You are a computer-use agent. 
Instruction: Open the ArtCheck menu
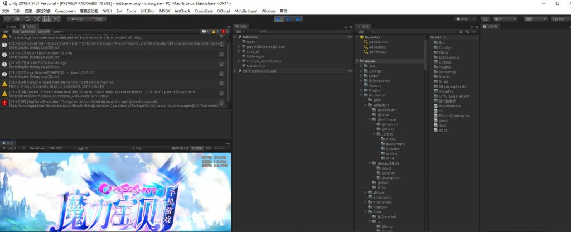coord(182,11)
